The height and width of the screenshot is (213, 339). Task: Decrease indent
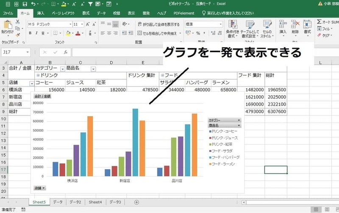(124, 33)
